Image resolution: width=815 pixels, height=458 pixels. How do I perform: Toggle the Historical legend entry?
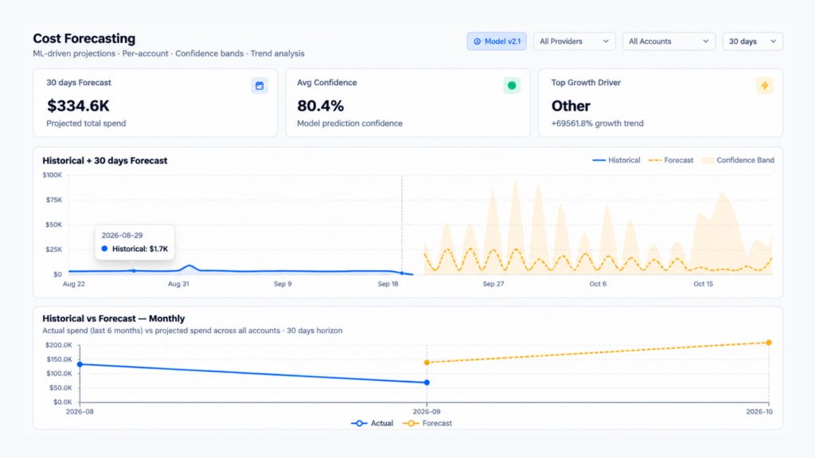click(x=617, y=161)
